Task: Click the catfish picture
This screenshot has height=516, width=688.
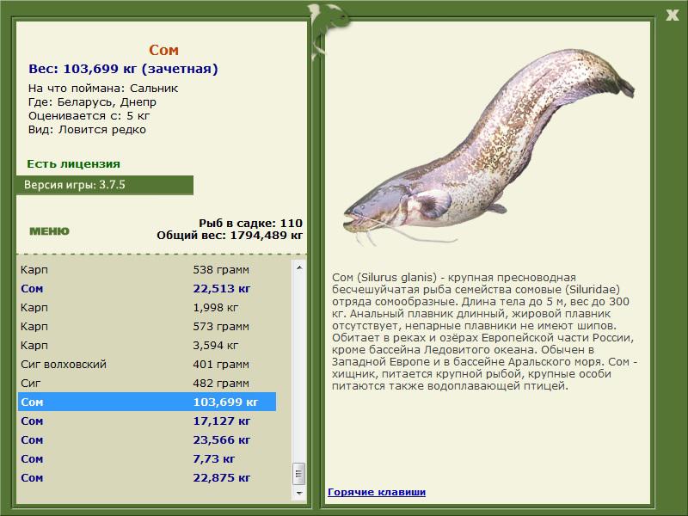Action: coord(488,145)
